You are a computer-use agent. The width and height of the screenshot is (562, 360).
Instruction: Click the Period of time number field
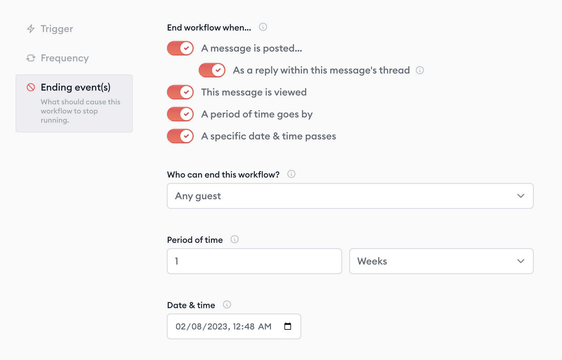254,261
